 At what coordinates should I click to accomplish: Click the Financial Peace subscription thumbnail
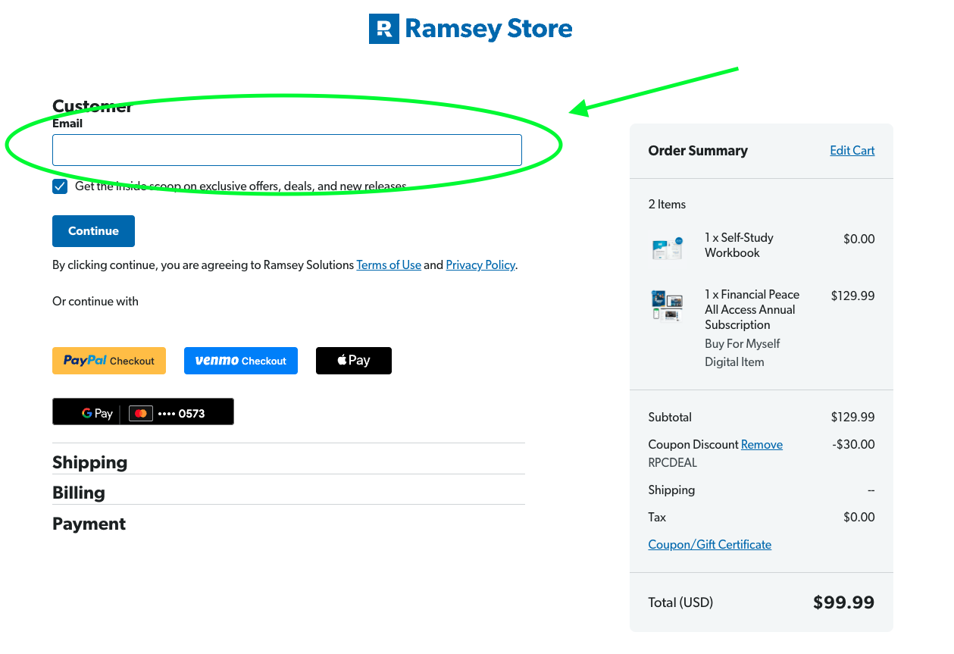(667, 305)
